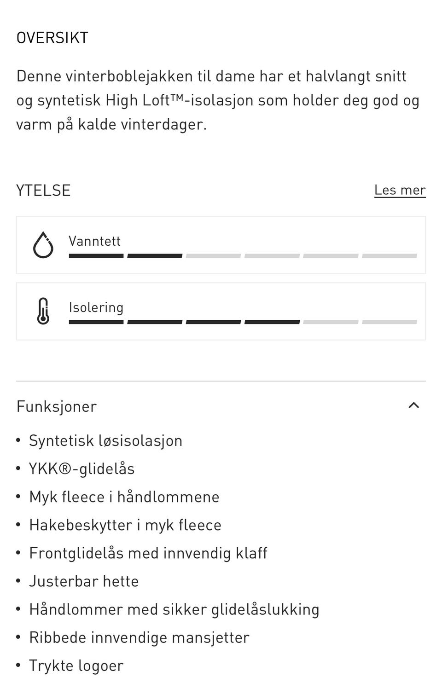Click the Isolering rating bar
The height and width of the screenshot is (688, 442).
pos(243,322)
